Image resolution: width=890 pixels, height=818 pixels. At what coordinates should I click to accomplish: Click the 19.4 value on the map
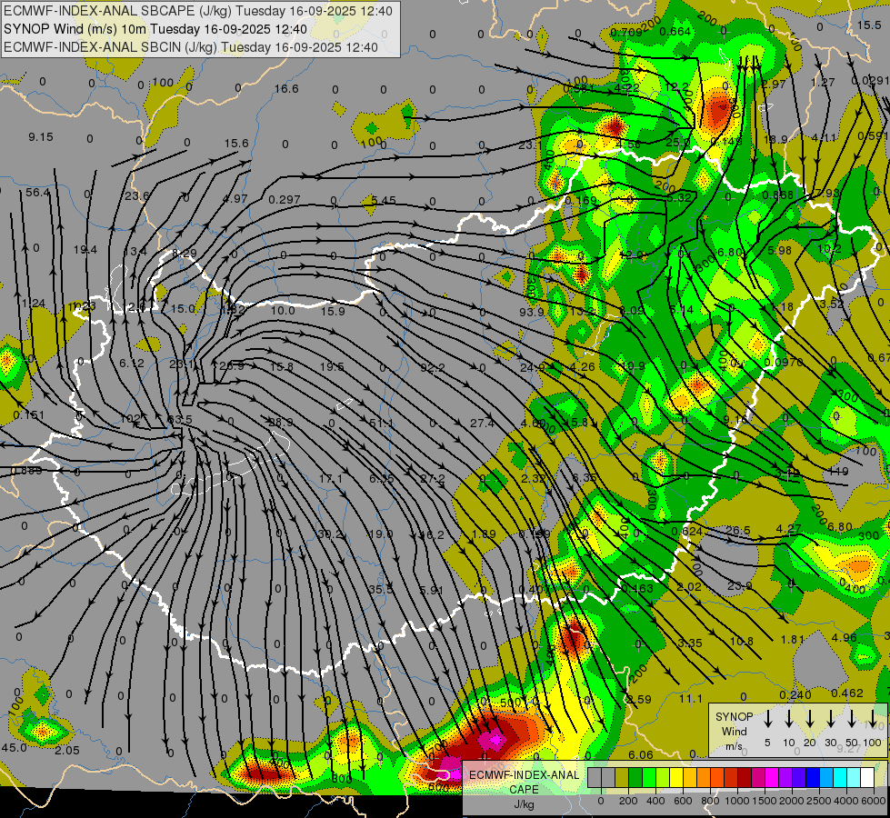coord(85,249)
